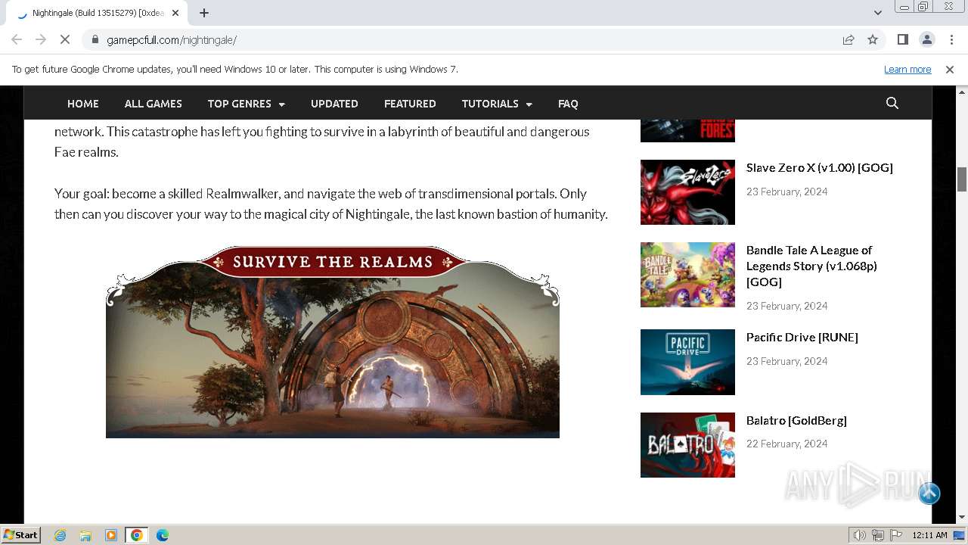Viewport: 968px width, 545px height.
Task: Launch Internet Explorer from the taskbar
Action: (60, 535)
